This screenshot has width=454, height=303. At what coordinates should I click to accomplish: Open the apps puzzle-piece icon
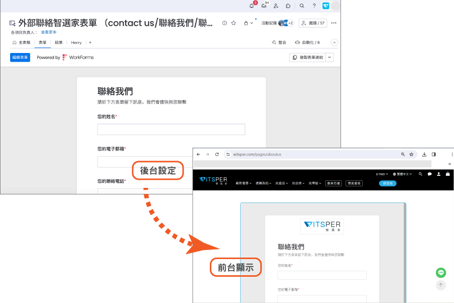(288, 6)
